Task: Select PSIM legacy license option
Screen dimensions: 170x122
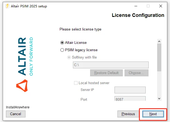Action: pos(62,50)
